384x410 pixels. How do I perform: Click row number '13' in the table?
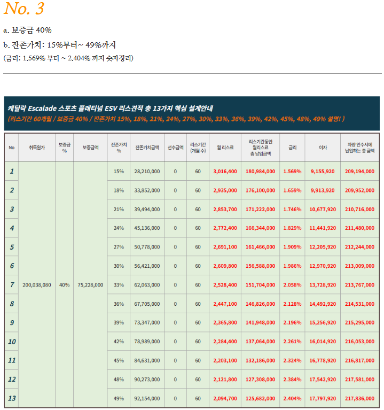pos(12,398)
